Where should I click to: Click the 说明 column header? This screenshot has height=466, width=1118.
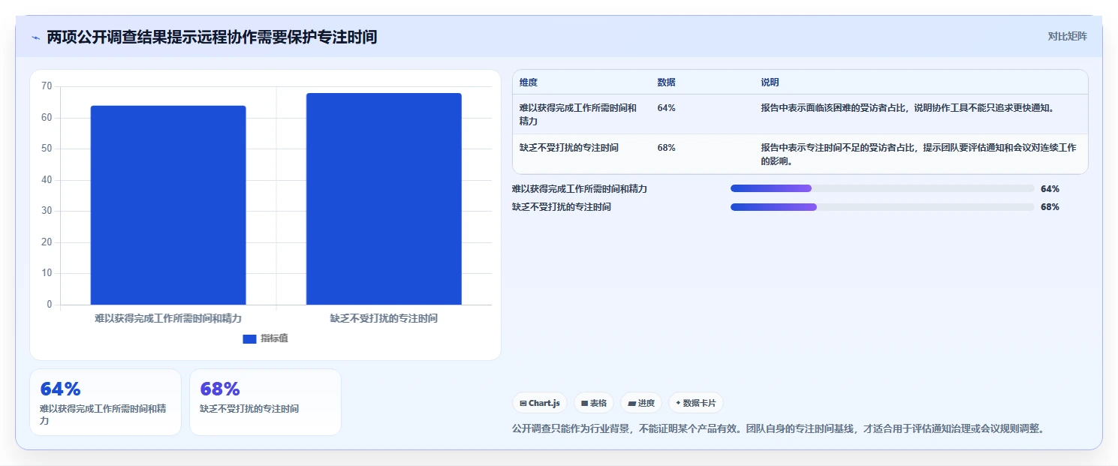tap(770, 83)
